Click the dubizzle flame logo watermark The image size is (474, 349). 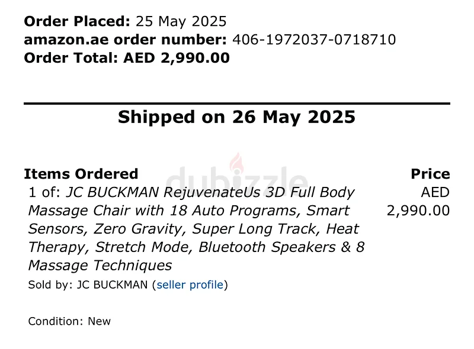click(x=236, y=163)
